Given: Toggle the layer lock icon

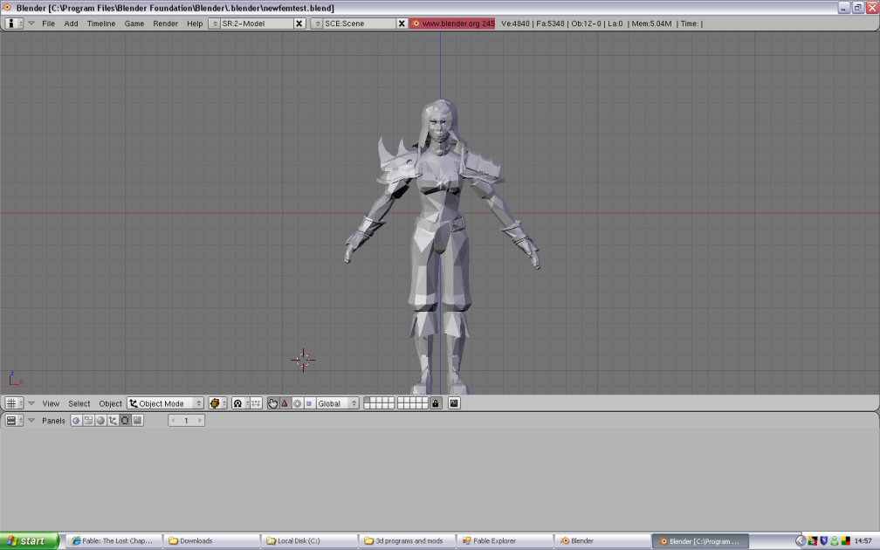Looking at the screenshot, I should pos(436,403).
